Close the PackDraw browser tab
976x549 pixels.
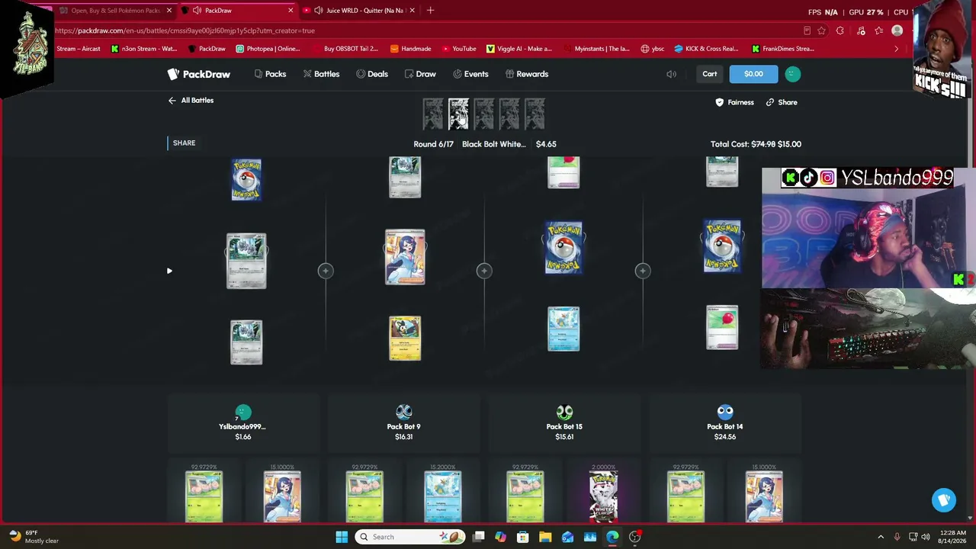291,11
